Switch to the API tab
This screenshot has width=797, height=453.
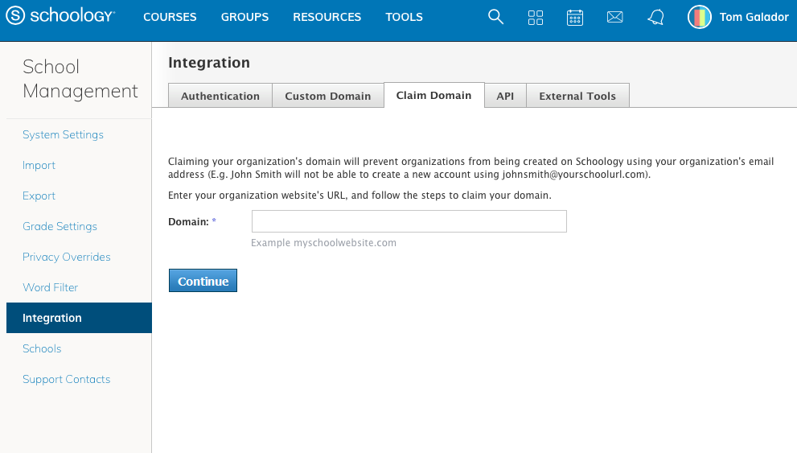click(x=505, y=96)
